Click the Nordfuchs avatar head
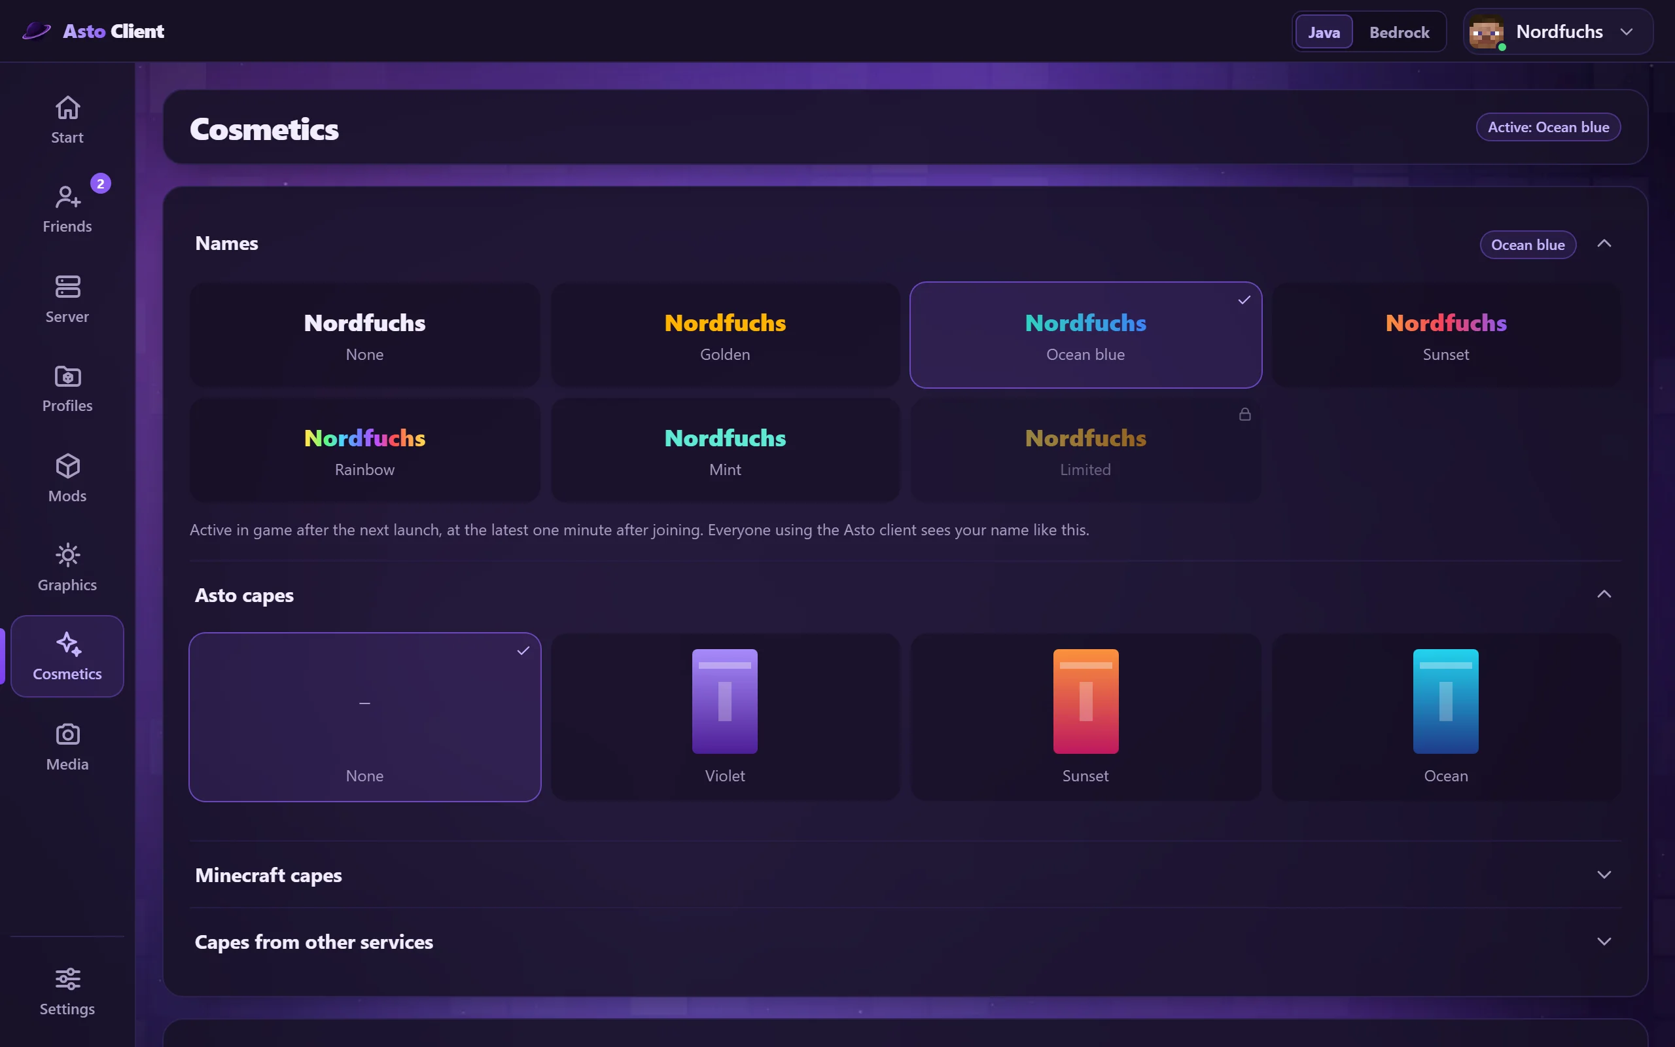The image size is (1675, 1047). click(x=1486, y=32)
